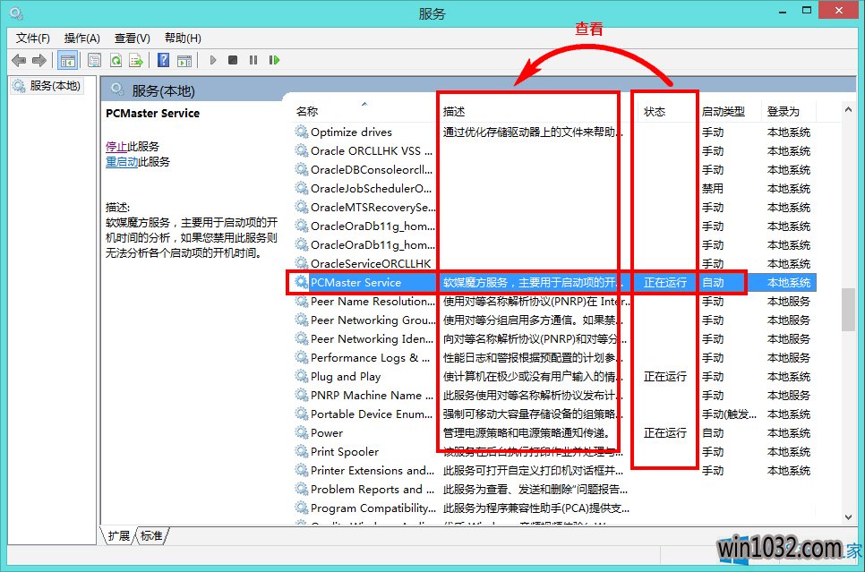Image resolution: width=865 pixels, height=572 pixels.
Task: Click the Forward arrow toolbar icon
Action: click(39, 60)
